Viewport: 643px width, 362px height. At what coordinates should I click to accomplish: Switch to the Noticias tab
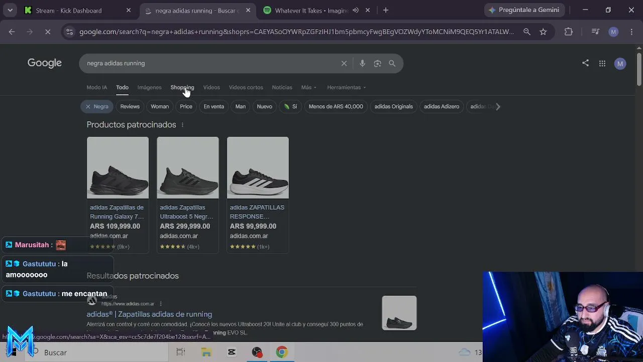click(x=282, y=87)
